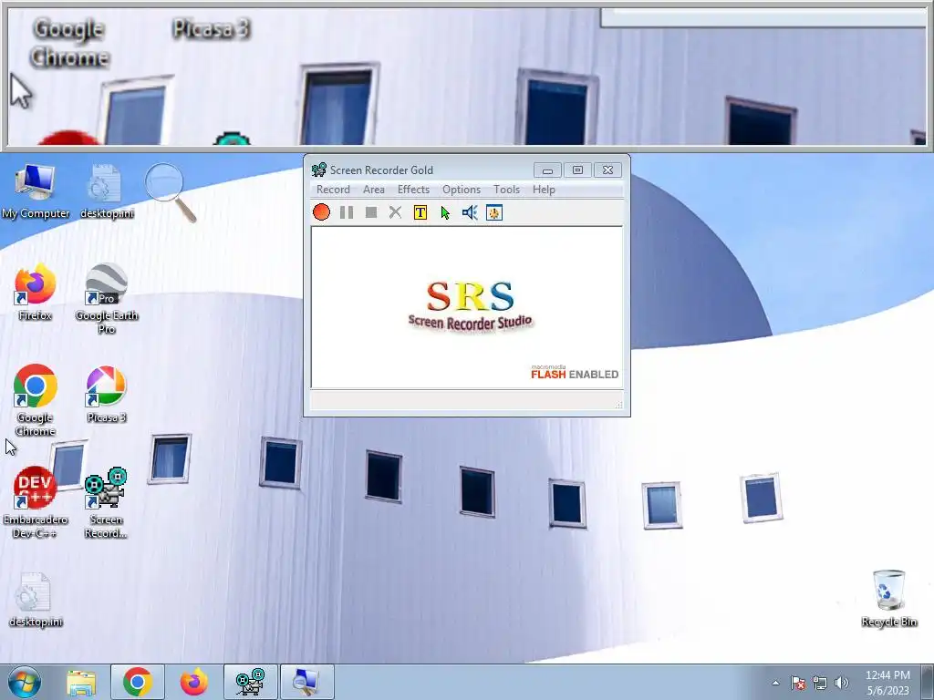Click the SRS Screen Recorder Studio logo

[x=470, y=306]
